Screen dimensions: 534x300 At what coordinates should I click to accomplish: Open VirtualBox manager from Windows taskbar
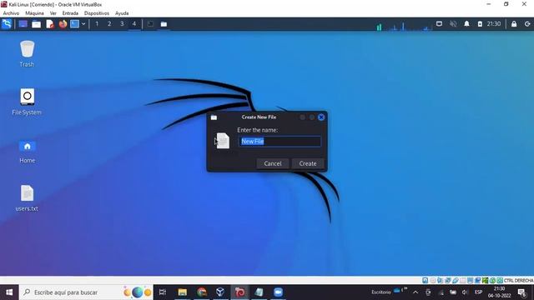click(x=220, y=292)
